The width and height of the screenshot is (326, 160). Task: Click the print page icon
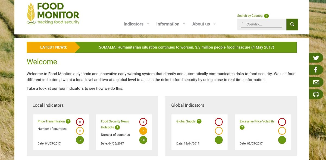316,94
